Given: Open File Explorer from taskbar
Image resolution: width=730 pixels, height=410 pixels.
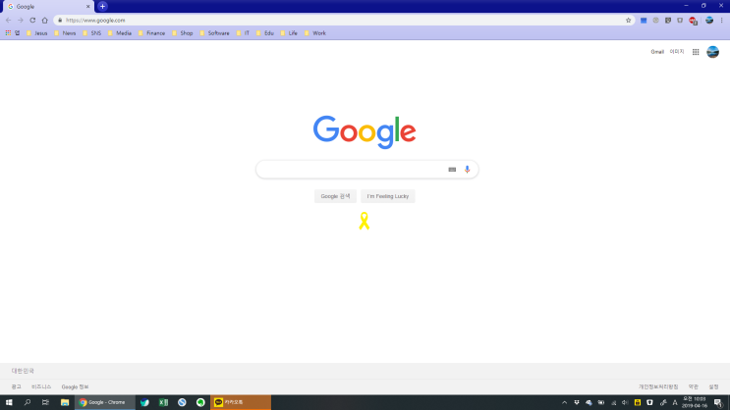Looking at the screenshot, I should tap(65, 402).
